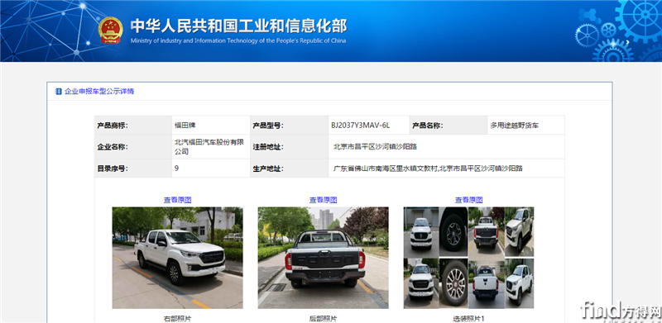Click the 产品商标 label cell

(133, 126)
